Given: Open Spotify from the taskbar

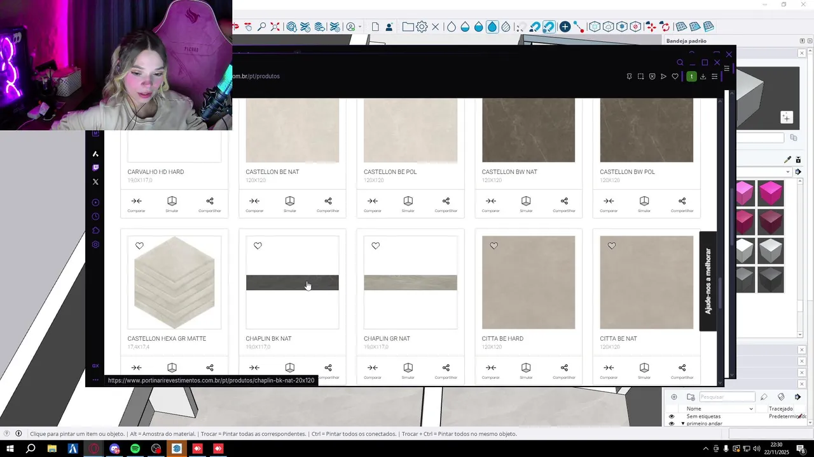Looking at the screenshot, I should click(x=135, y=449).
